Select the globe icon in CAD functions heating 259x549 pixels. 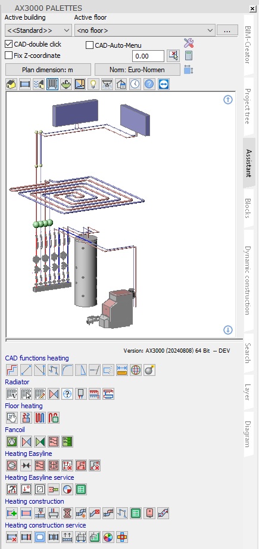pyautogui.click(x=136, y=370)
